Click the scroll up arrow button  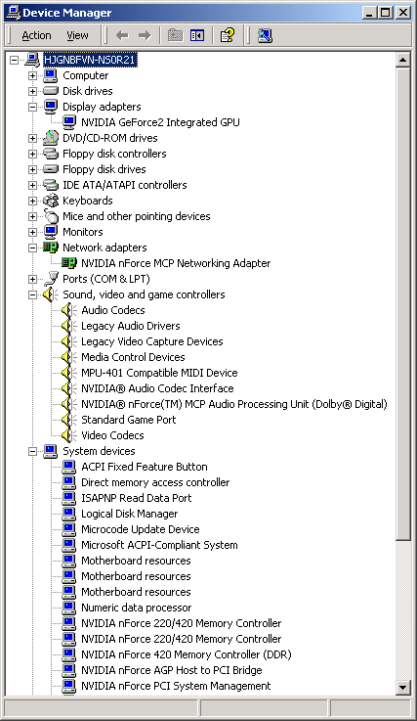[x=402, y=60]
